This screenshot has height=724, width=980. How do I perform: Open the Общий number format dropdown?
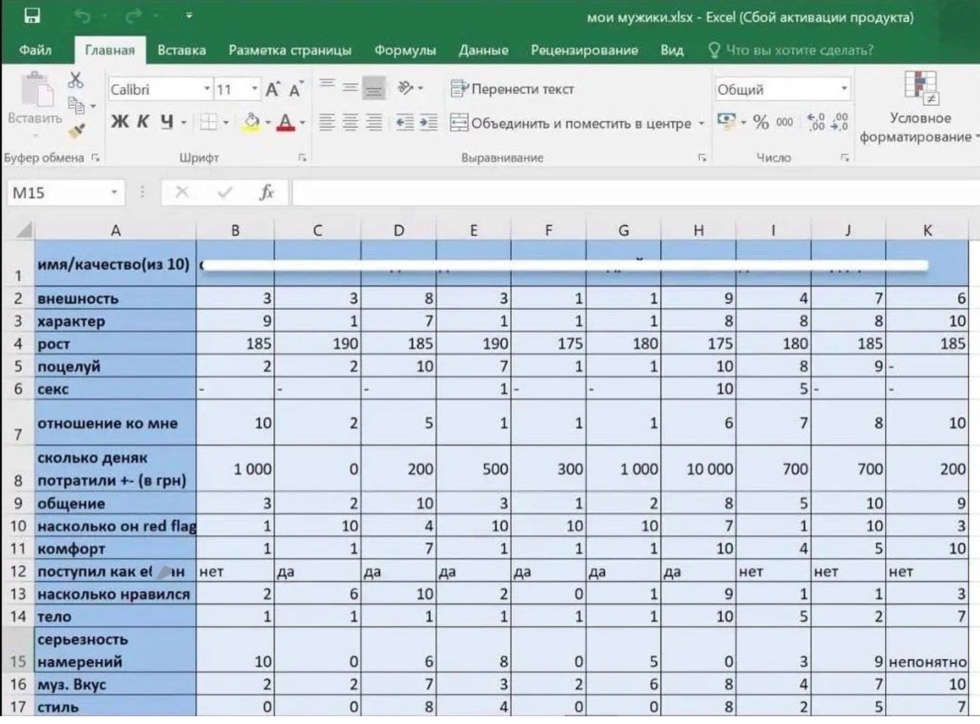[x=844, y=89]
